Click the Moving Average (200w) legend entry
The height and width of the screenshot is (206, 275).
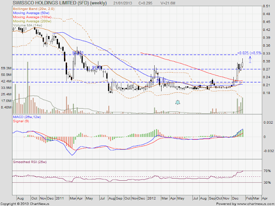[32, 21]
